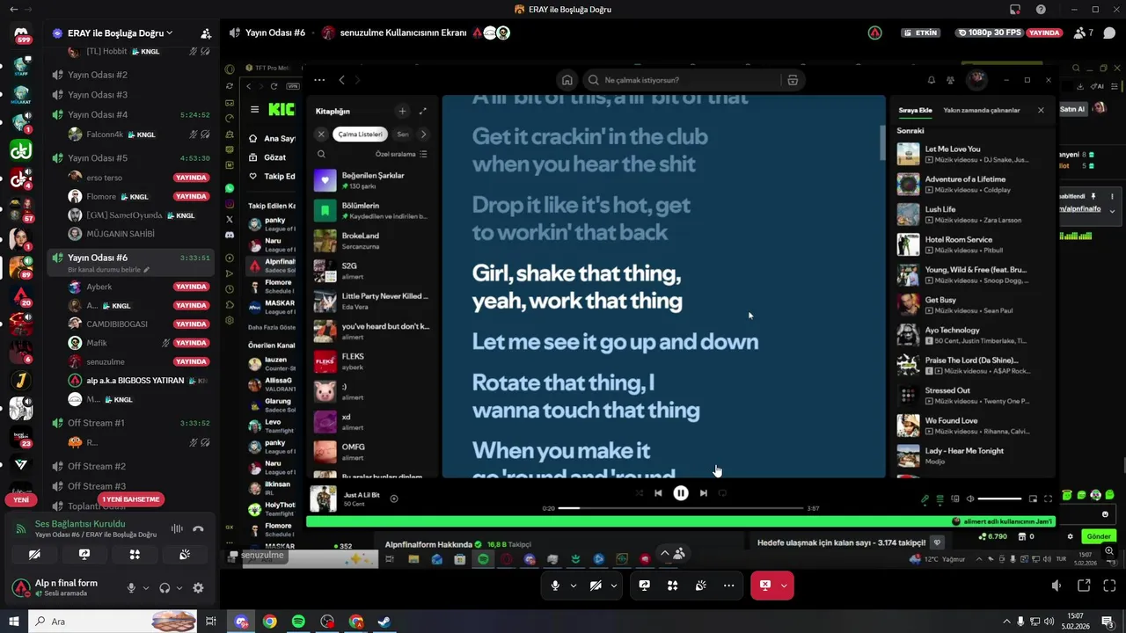Open Steam from the Windows taskbar
1126x633 pixels.
click(384, 622)
